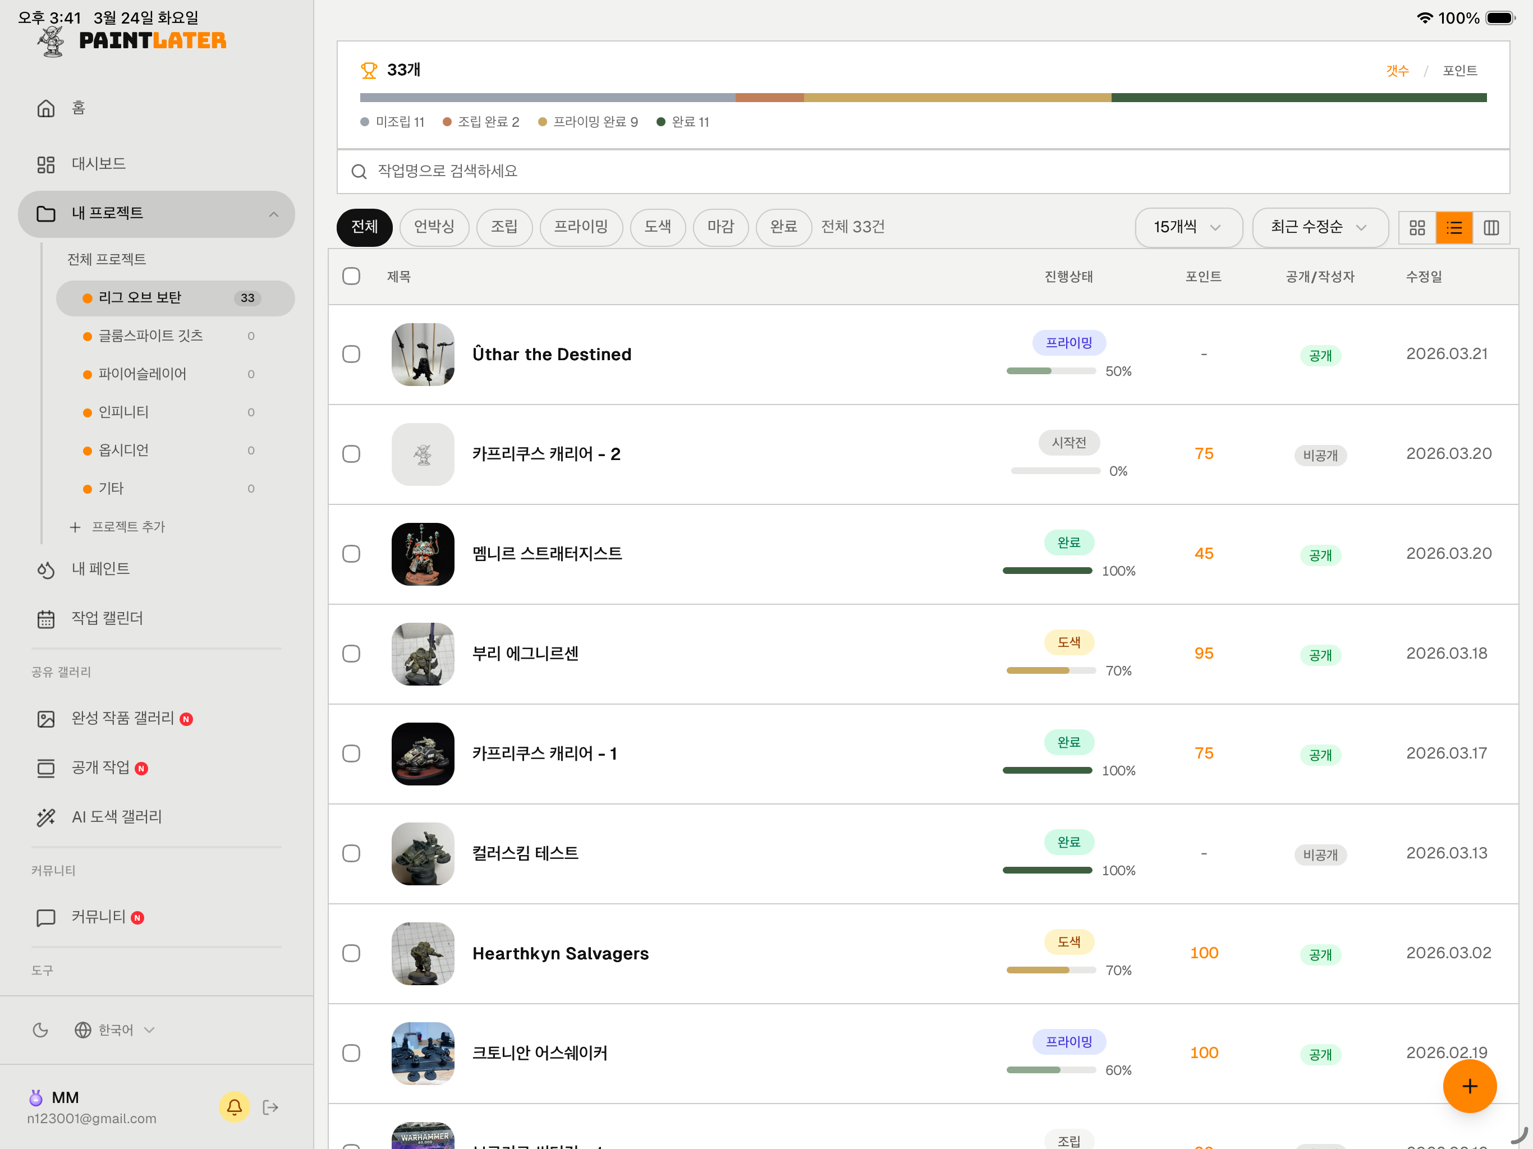Open the 작업 캘린더 calendar icon

[x=46, y=619]
